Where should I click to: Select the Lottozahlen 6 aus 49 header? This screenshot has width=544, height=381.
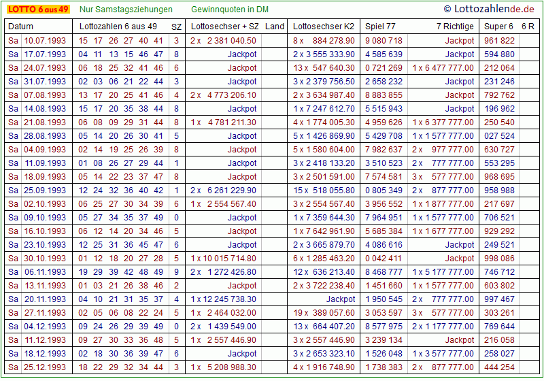[x=118, y=27]
